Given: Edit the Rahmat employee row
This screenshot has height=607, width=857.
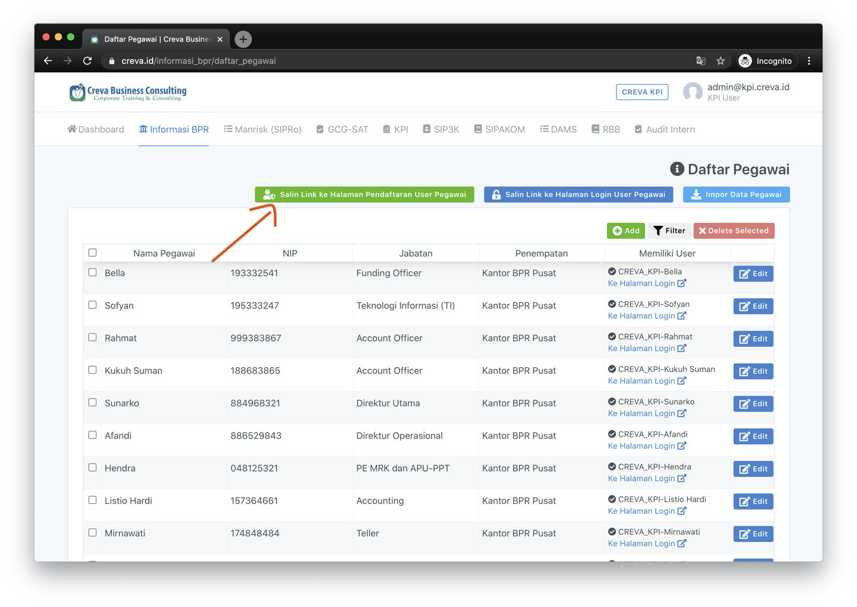Looking at the screenshot, I should click(753, 339).
